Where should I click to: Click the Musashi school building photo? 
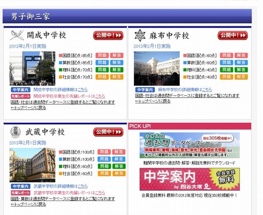coord(32,165)
